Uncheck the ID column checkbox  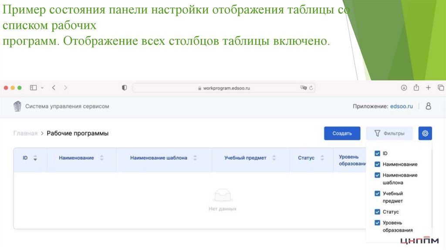[377, 153]
